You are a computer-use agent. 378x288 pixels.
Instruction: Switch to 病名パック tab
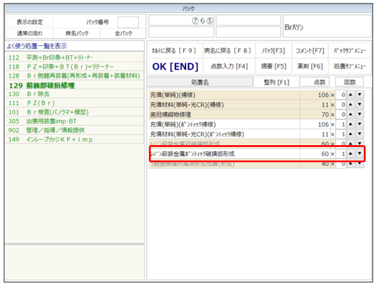77,33
